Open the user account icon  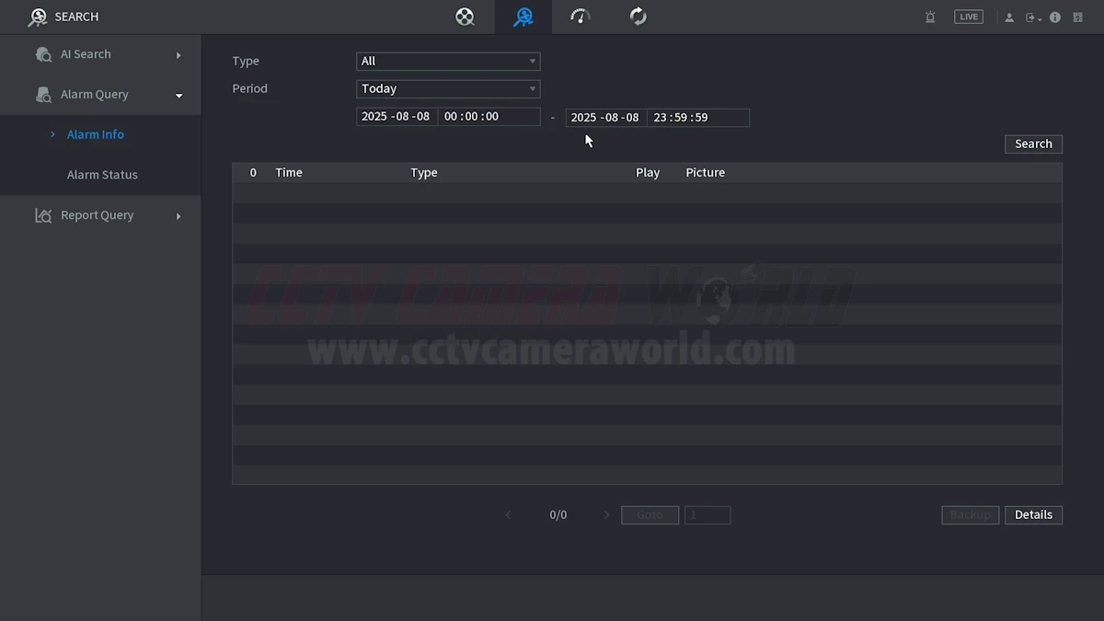[x=1009, y=17]
